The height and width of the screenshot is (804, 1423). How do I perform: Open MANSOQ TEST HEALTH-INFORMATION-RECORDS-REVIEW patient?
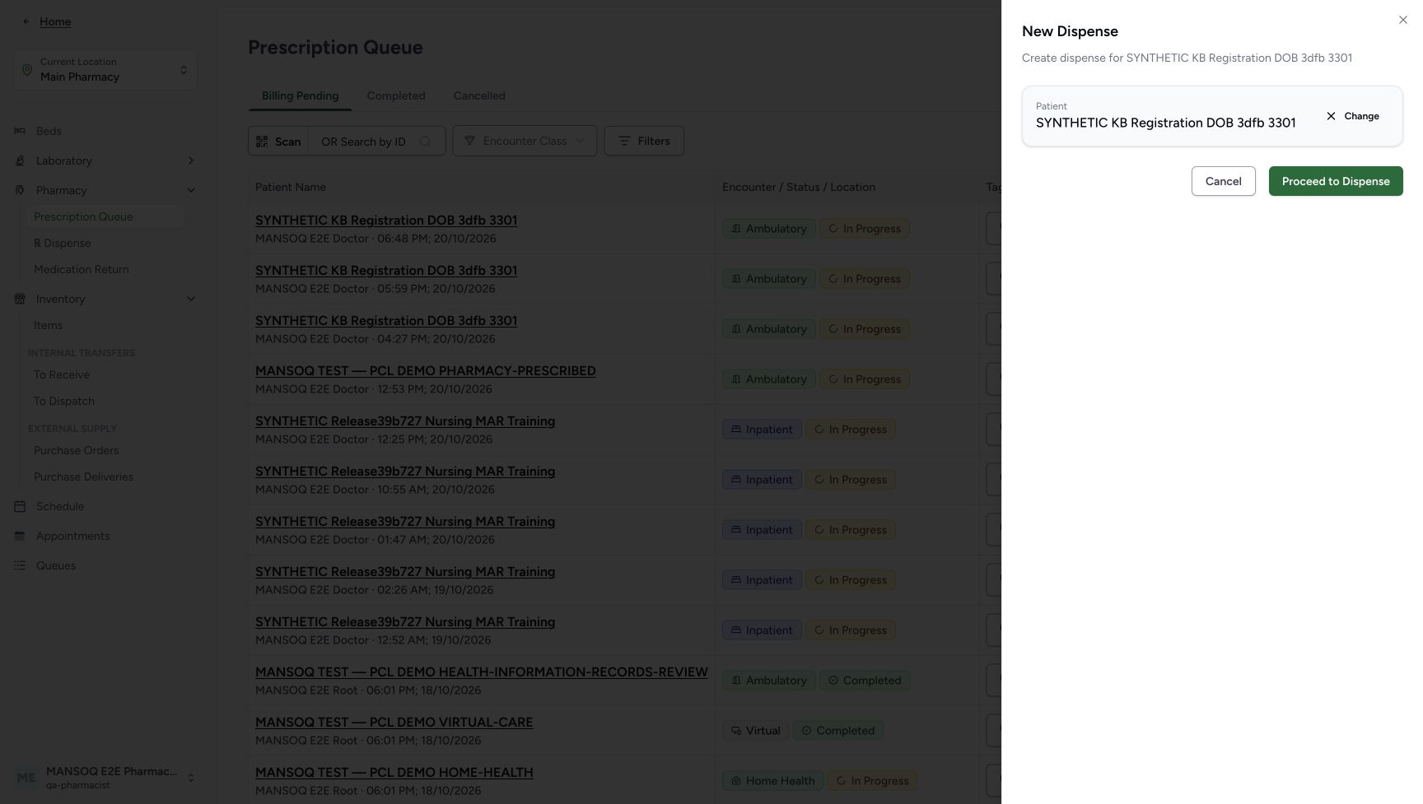pos(482,672)
